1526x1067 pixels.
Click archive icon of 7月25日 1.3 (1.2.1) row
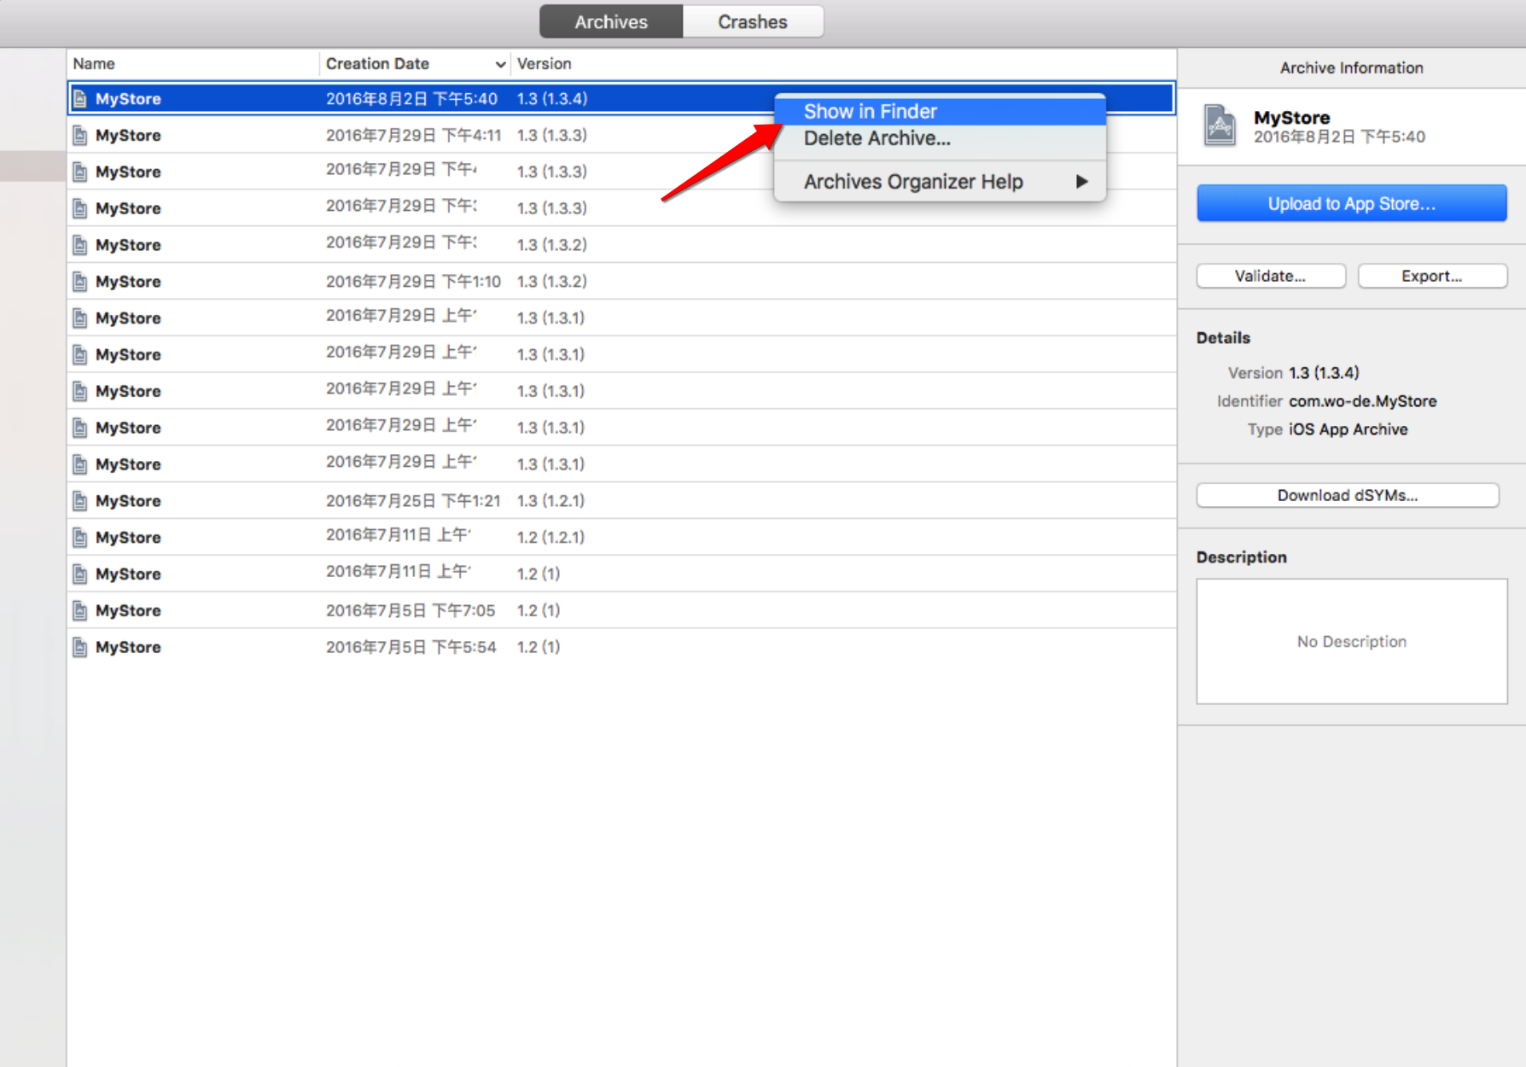click(80, 501)
